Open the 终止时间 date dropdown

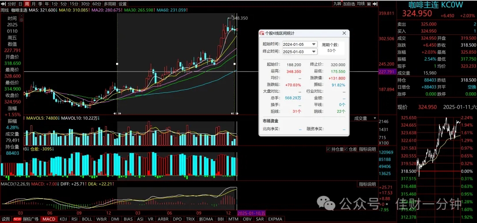(314, 52)
